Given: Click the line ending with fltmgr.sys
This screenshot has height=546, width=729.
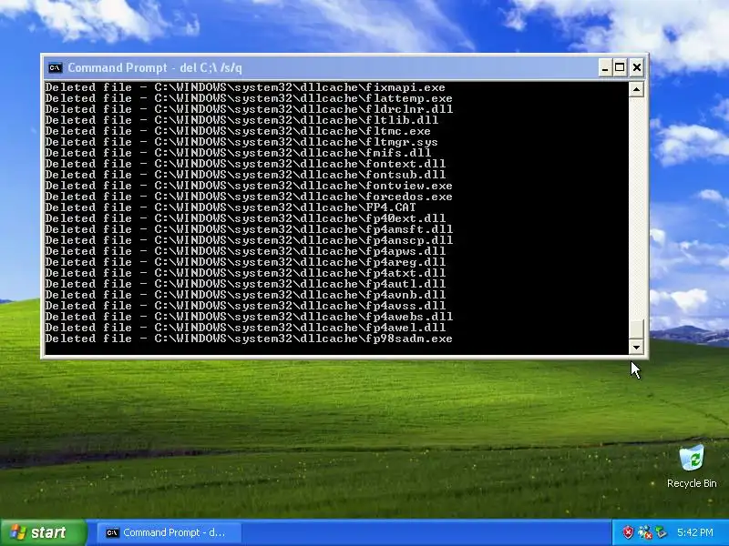Looking at the screenshot, I should pos(241,142).
